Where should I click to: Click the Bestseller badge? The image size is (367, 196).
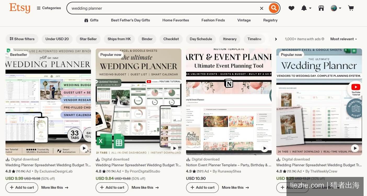[18, 55]
